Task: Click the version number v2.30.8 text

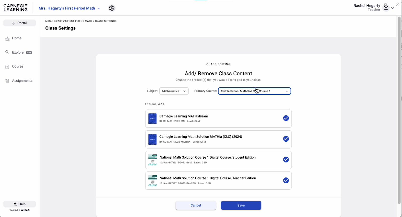Action: 14,210
